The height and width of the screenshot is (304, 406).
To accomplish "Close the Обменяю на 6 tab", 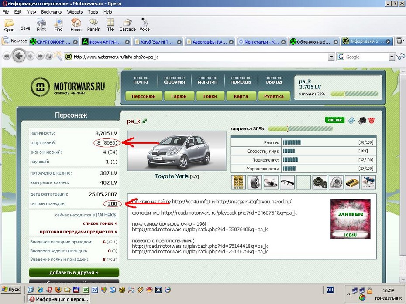I will coord(336,42).
